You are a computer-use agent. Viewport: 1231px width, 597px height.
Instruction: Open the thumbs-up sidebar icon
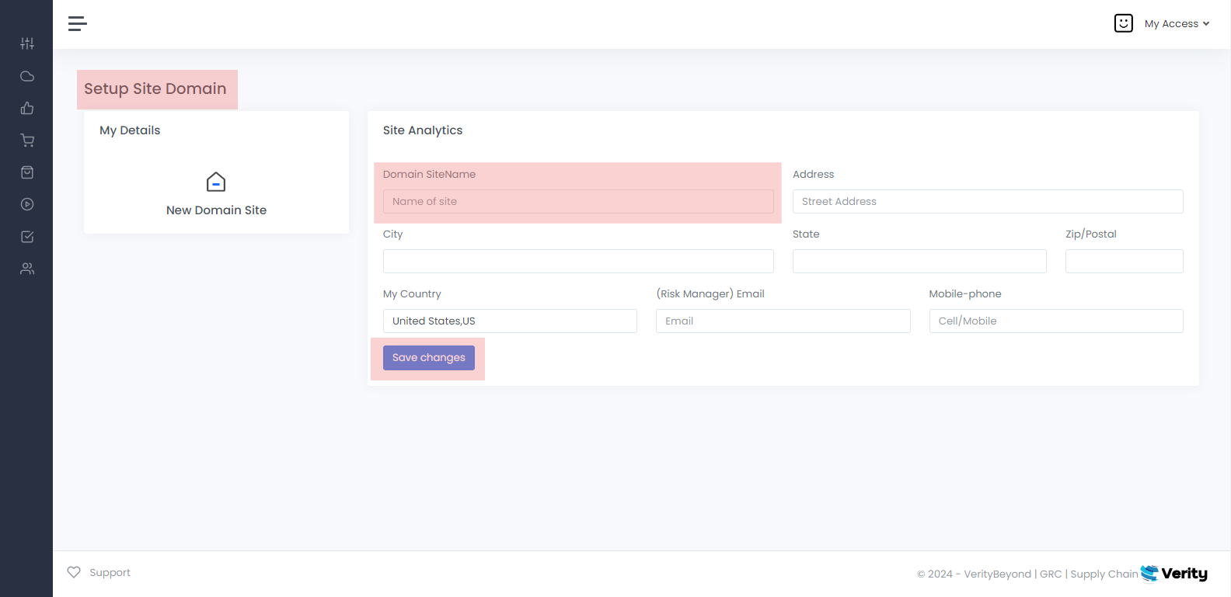(x=27, y=108)
